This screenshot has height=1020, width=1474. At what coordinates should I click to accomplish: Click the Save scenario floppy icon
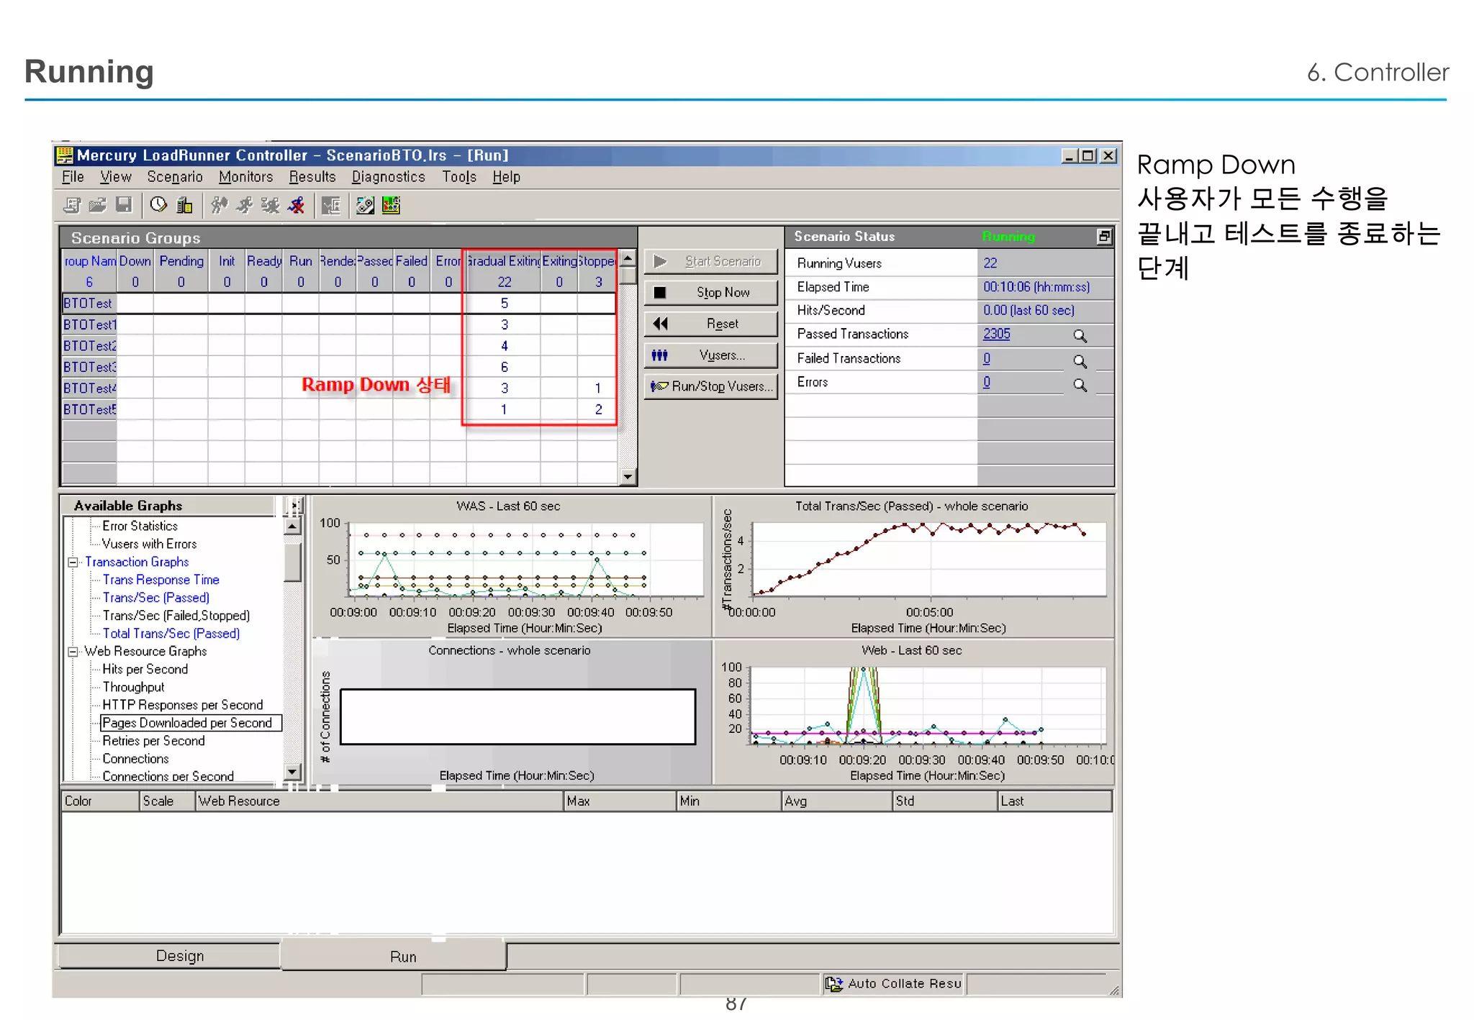(x=124, y=205)
